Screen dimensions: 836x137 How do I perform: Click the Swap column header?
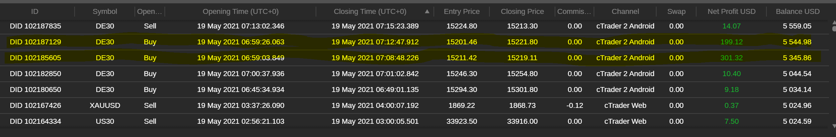pos(676,12)
